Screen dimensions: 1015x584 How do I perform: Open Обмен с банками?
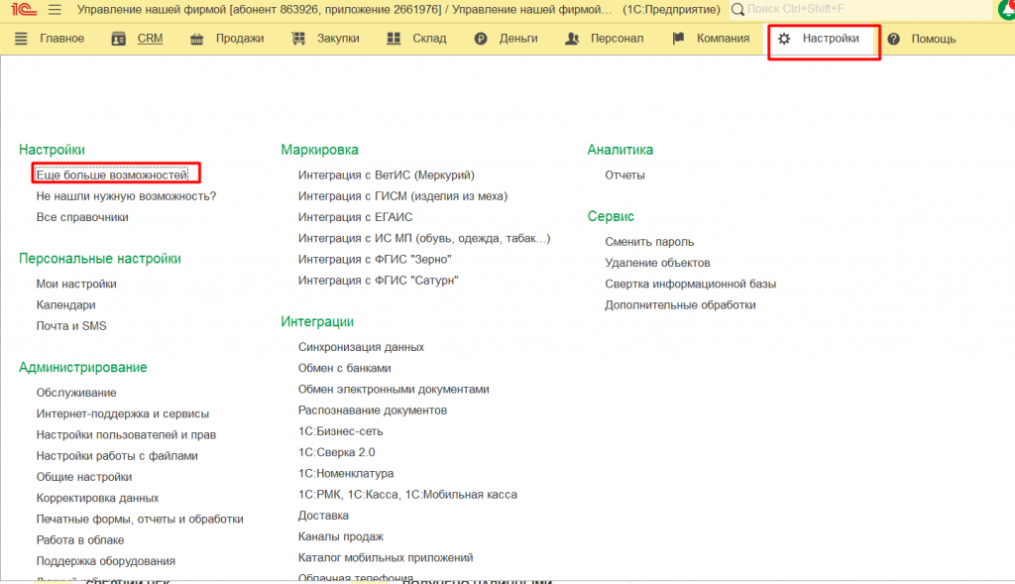tap(344, 368)
